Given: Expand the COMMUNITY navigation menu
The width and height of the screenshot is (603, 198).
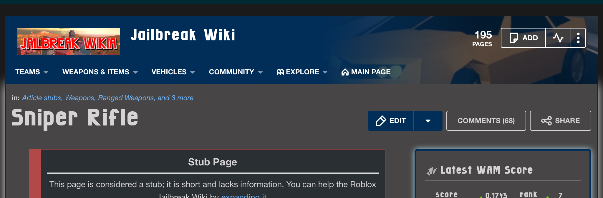Looking at the screenshot, I should tap(236, 72).
